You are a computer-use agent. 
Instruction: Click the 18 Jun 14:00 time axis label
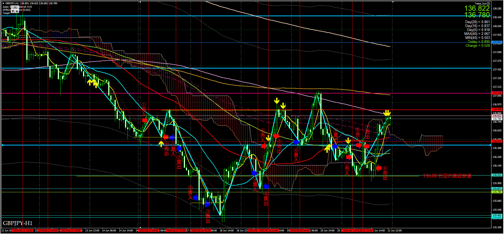(x=227, y=231)
